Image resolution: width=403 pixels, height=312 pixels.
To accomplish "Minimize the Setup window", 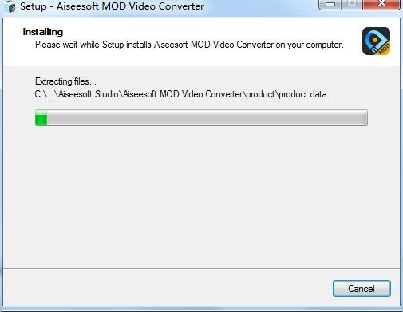I will click(330, 4).
